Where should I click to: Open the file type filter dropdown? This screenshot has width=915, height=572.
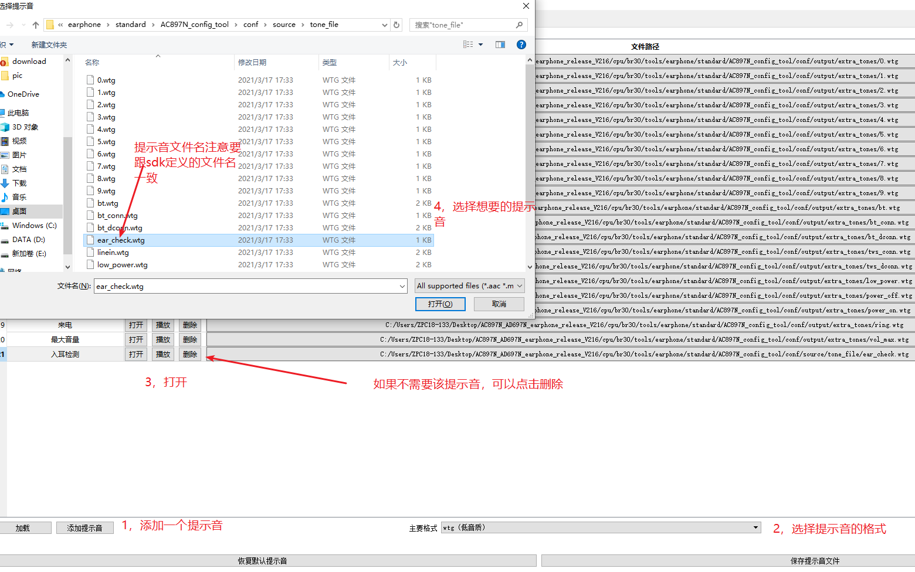click(x=469, y=285)
